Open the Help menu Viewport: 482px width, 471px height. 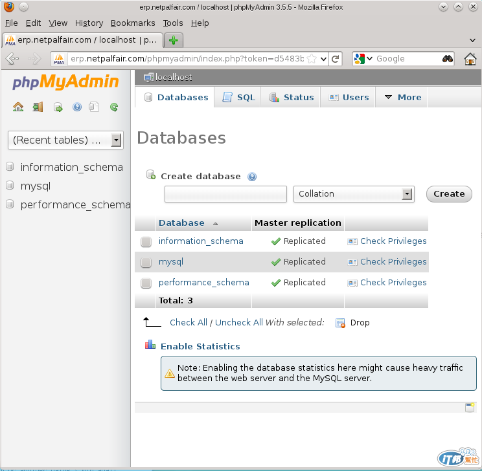coord(200,23)
